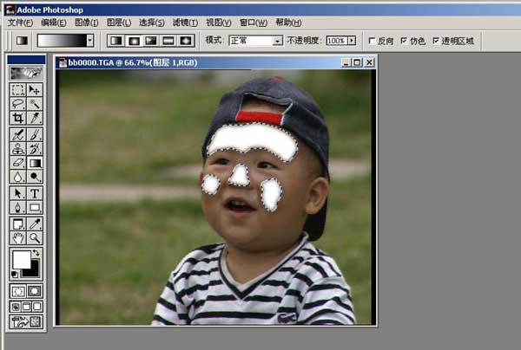Image resolution: width=521 pixels, height=350 pixels.
Task: Select the Magic Wand tool
Action: [35, 104]
